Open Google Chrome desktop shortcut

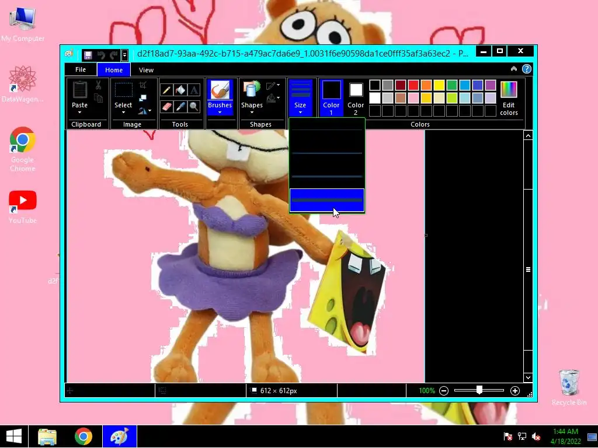click(x=23, y=149)
